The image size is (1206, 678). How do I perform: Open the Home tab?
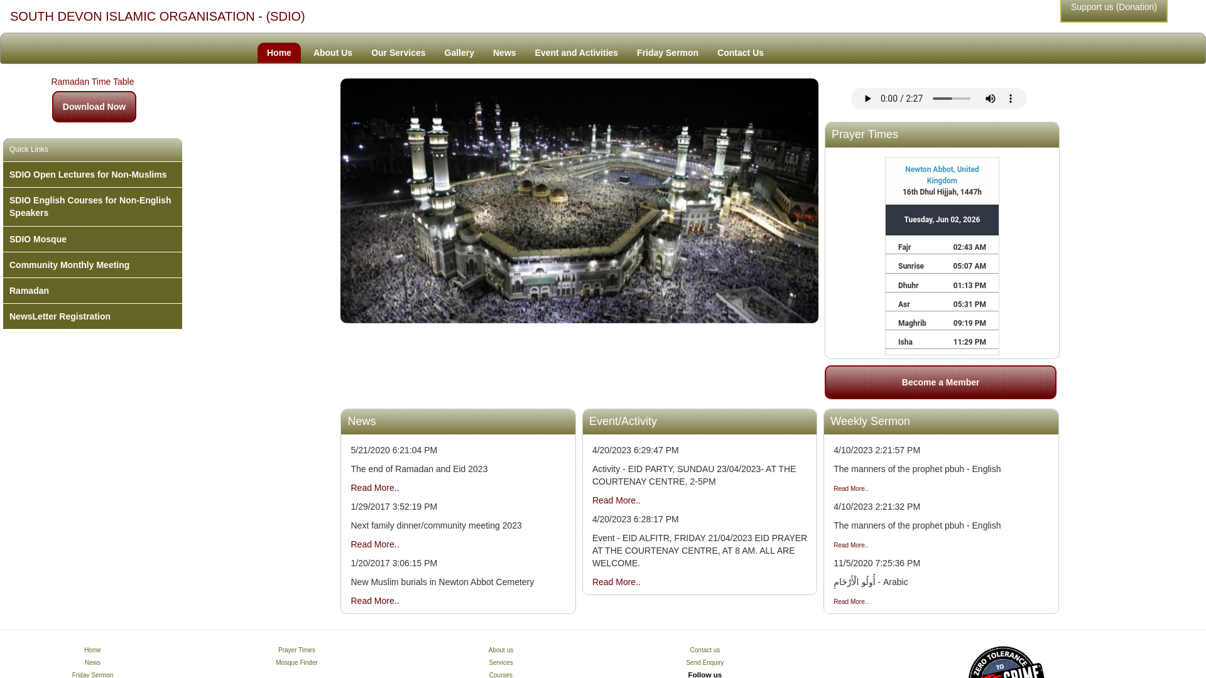point(279,53)
